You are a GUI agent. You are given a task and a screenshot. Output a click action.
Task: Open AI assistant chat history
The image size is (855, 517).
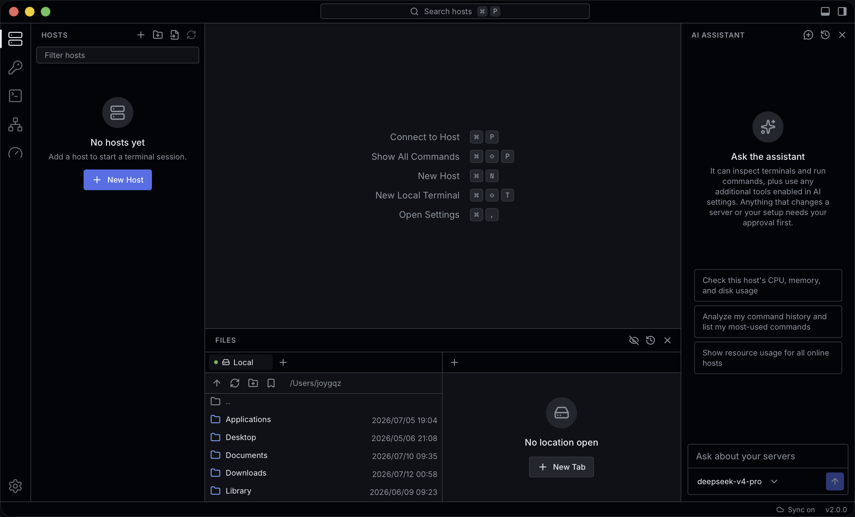click(825, 35)
